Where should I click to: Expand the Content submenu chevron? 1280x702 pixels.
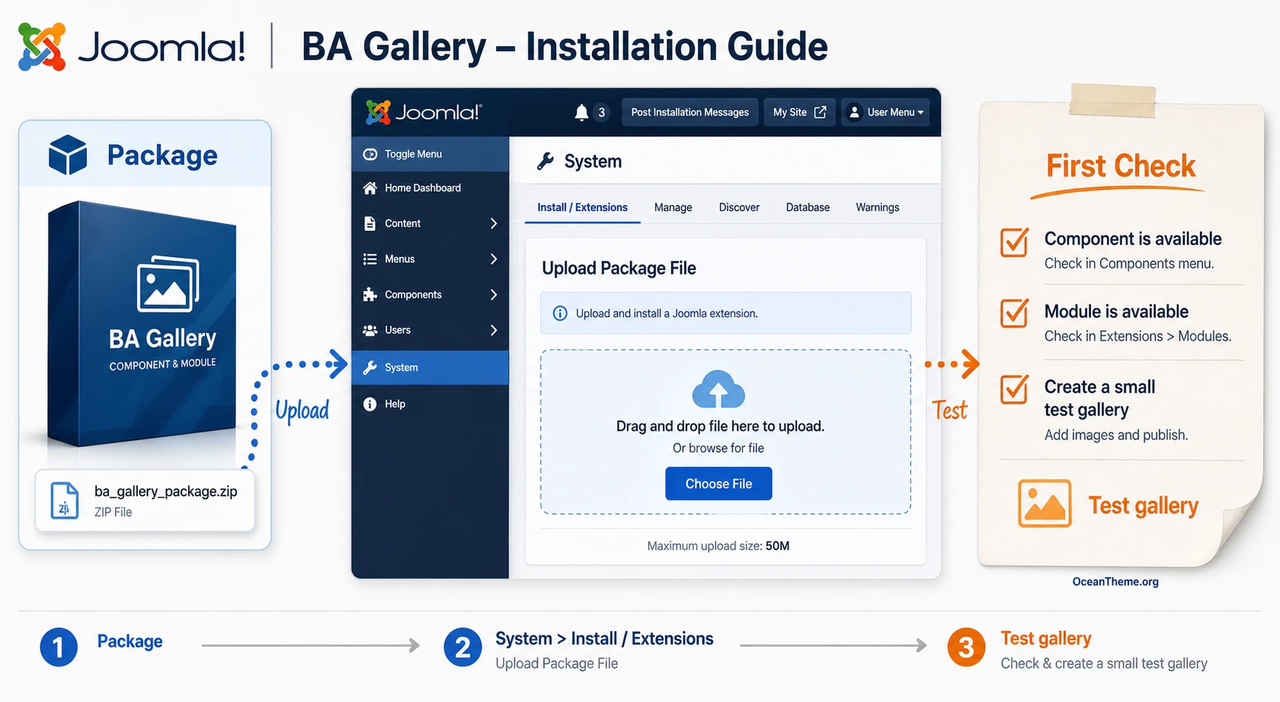pos(494,224)
